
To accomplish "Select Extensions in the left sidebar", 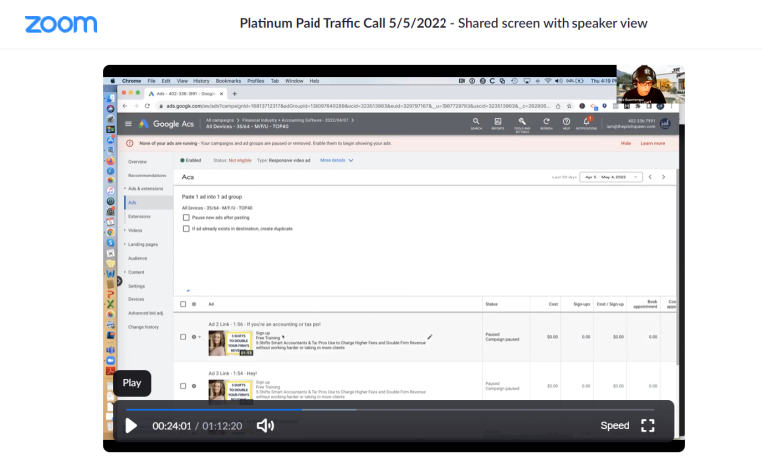I will [139, 215].
